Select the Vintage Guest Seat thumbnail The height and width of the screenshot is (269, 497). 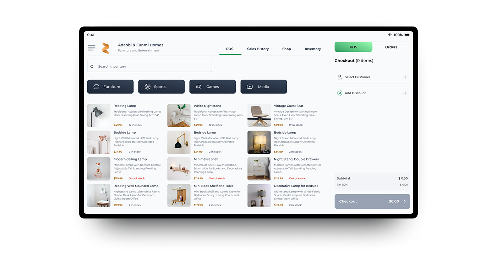click(x=259, y=116)
